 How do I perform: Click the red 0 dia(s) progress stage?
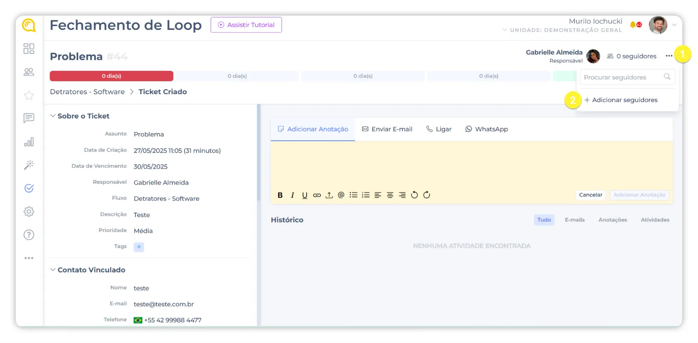click(x=111, y=76)
